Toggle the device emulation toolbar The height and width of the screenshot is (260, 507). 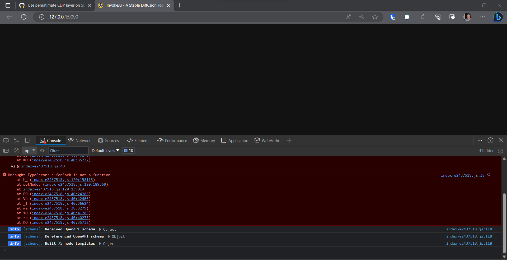16,140
